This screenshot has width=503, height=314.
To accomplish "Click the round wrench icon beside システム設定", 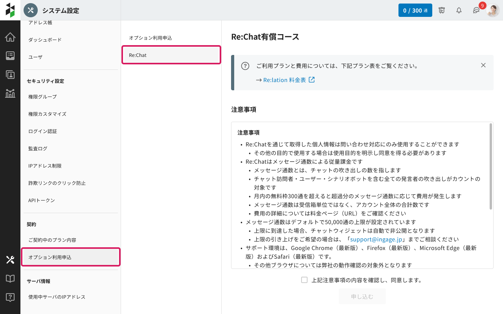I will pyautogui.click(x=31, y=10).
